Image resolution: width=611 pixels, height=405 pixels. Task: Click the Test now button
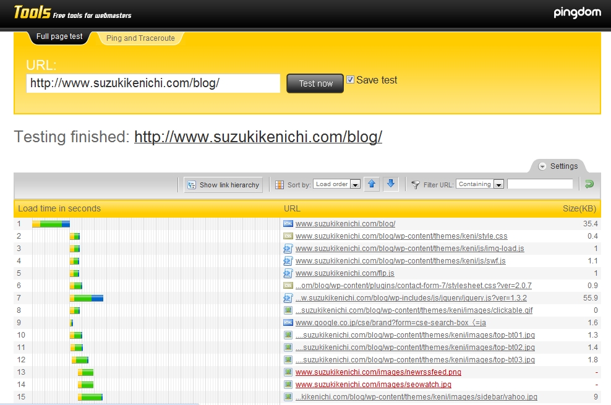315,83
